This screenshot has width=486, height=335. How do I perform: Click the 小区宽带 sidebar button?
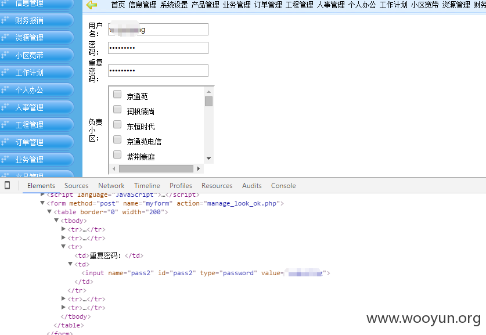click(37, 55)
